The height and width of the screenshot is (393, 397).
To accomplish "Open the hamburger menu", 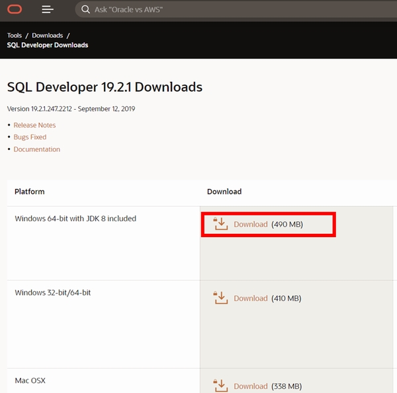I will coord(48,10).
